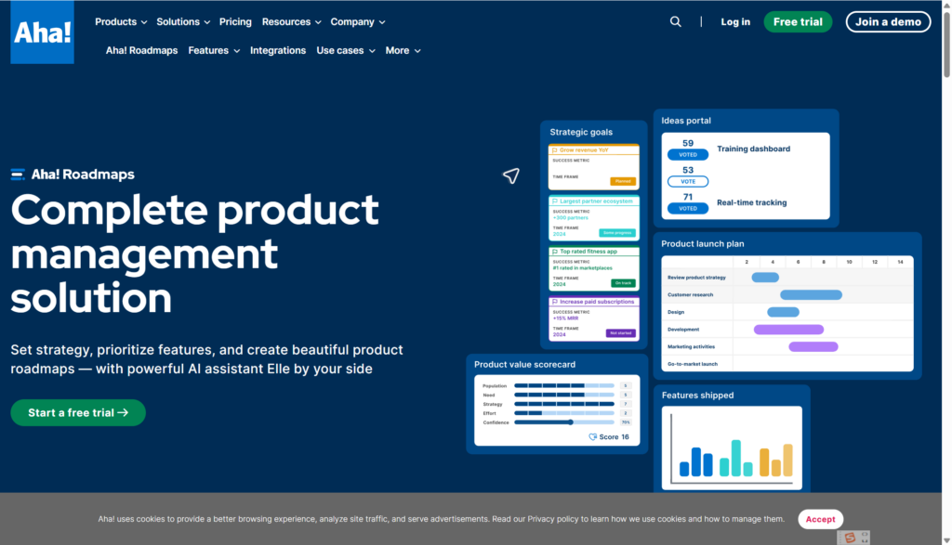Click the Review product strategy timeline bar
The width and height of the screenshot is (952, 545).
[x=765, y=277]
